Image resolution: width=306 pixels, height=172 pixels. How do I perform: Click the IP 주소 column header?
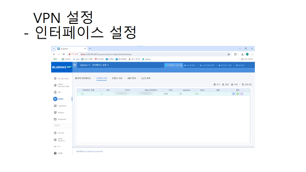(x=128, y=90)
